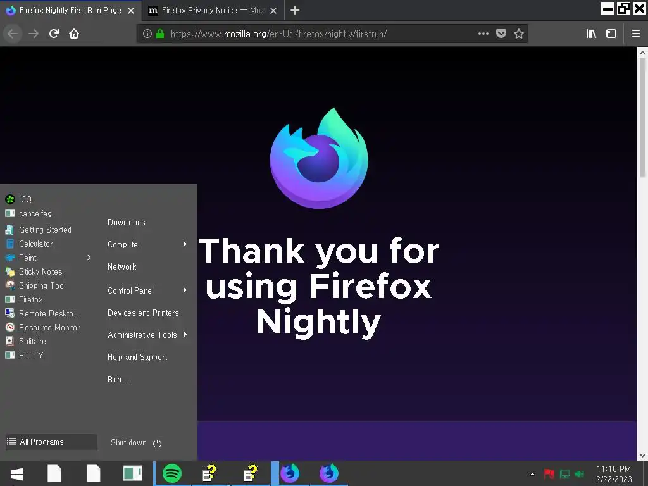Reload the current page
Screen dimensions: 648x486
tap(54, 34)
